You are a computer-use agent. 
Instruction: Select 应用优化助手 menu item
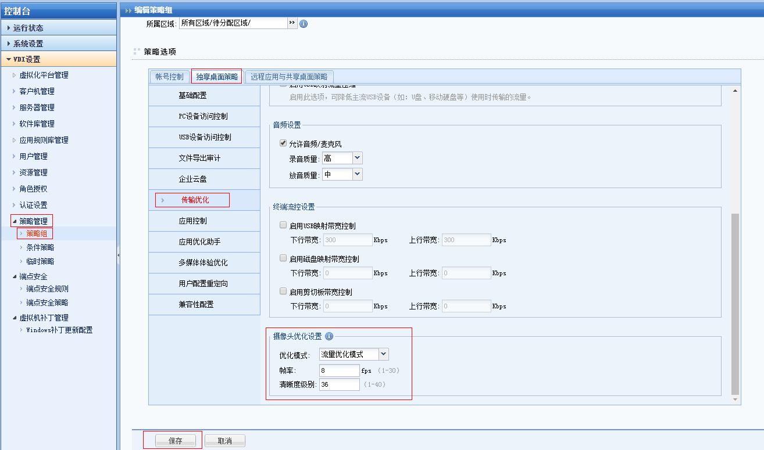click(204, 242)
